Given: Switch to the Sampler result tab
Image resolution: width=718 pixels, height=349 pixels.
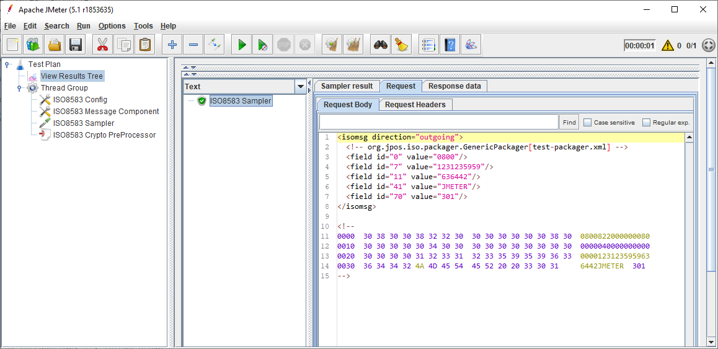Looking at the screenshot, I should point(347,86).
